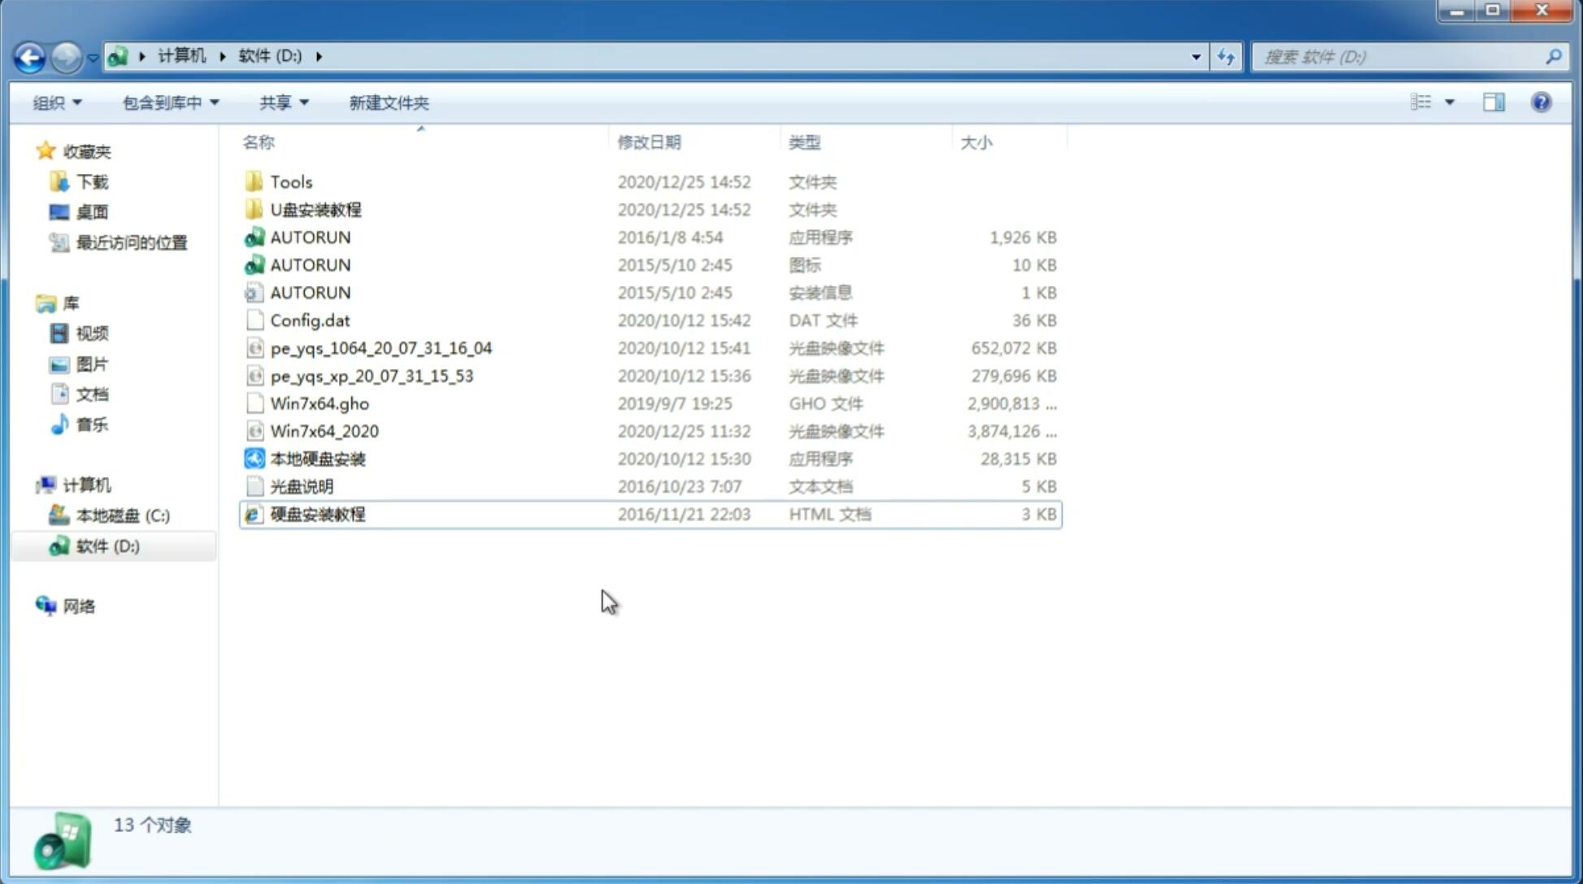Viewport: 1583px width, 884px height.
Task: Open 硬盘安装教程 HTML document
Action: (x=316, y=513)
